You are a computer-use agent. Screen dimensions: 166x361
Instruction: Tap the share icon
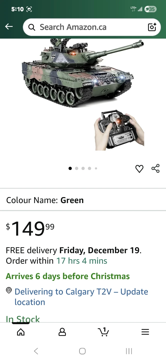point(155,168)
